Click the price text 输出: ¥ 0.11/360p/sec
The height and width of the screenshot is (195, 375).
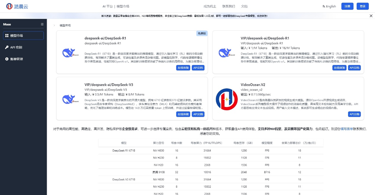tap(256, 94)
